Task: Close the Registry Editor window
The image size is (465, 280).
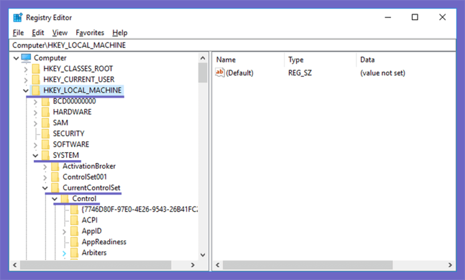Action: click(x=442, y=17)
